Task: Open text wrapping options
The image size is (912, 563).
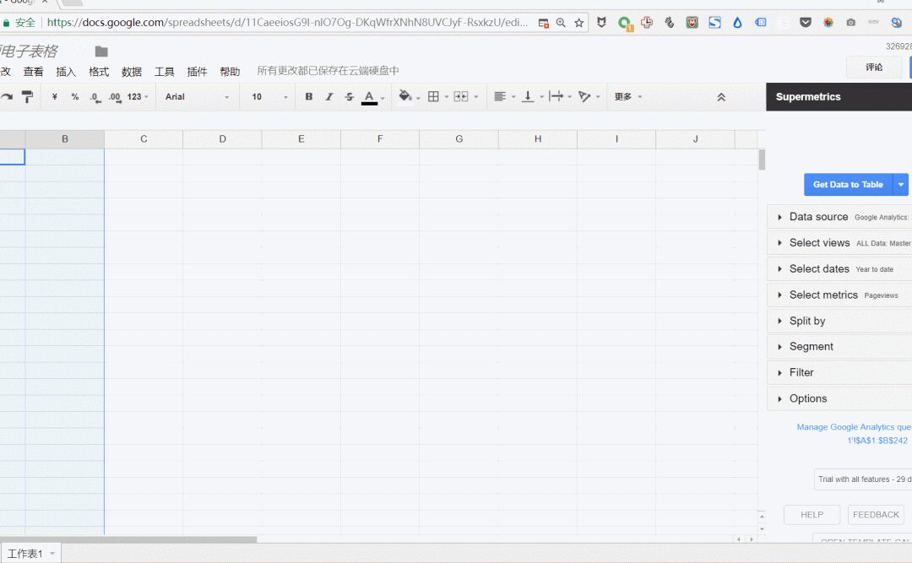Action: click(556, 96)
